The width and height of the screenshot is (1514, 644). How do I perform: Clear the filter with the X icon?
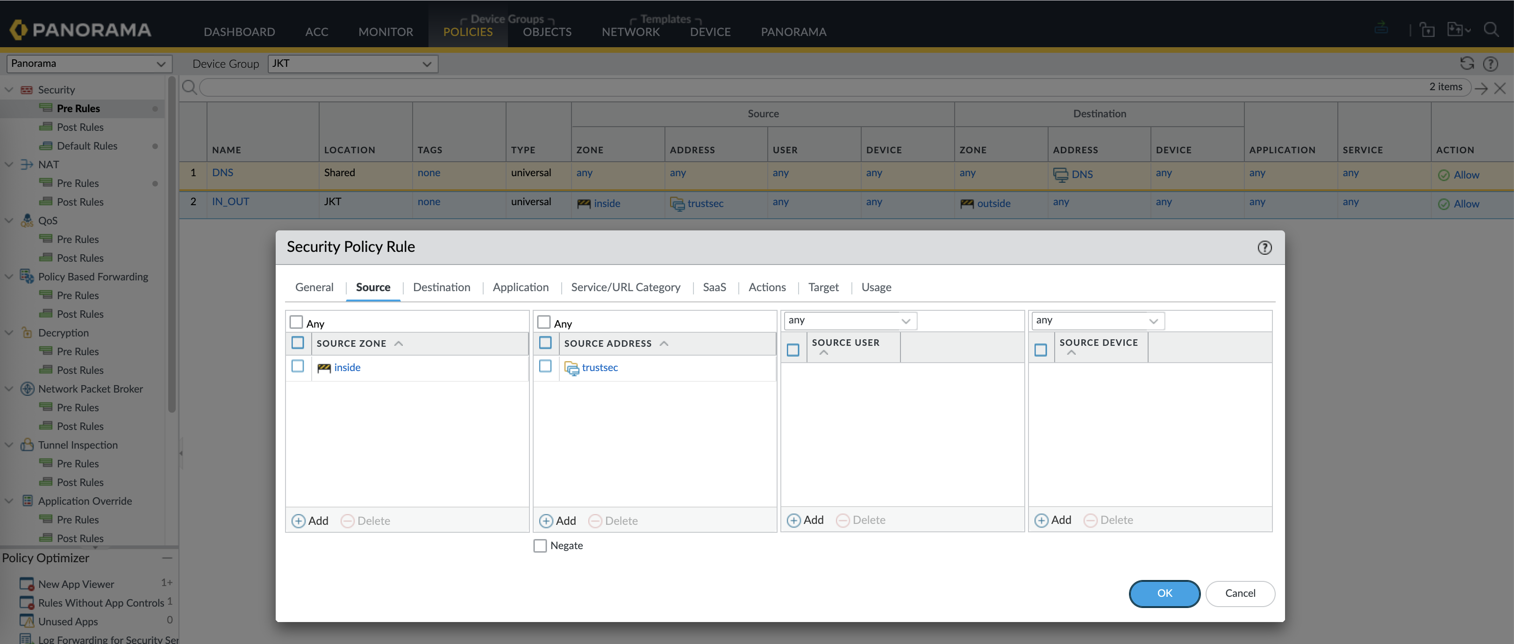[x=1500, y=88]
